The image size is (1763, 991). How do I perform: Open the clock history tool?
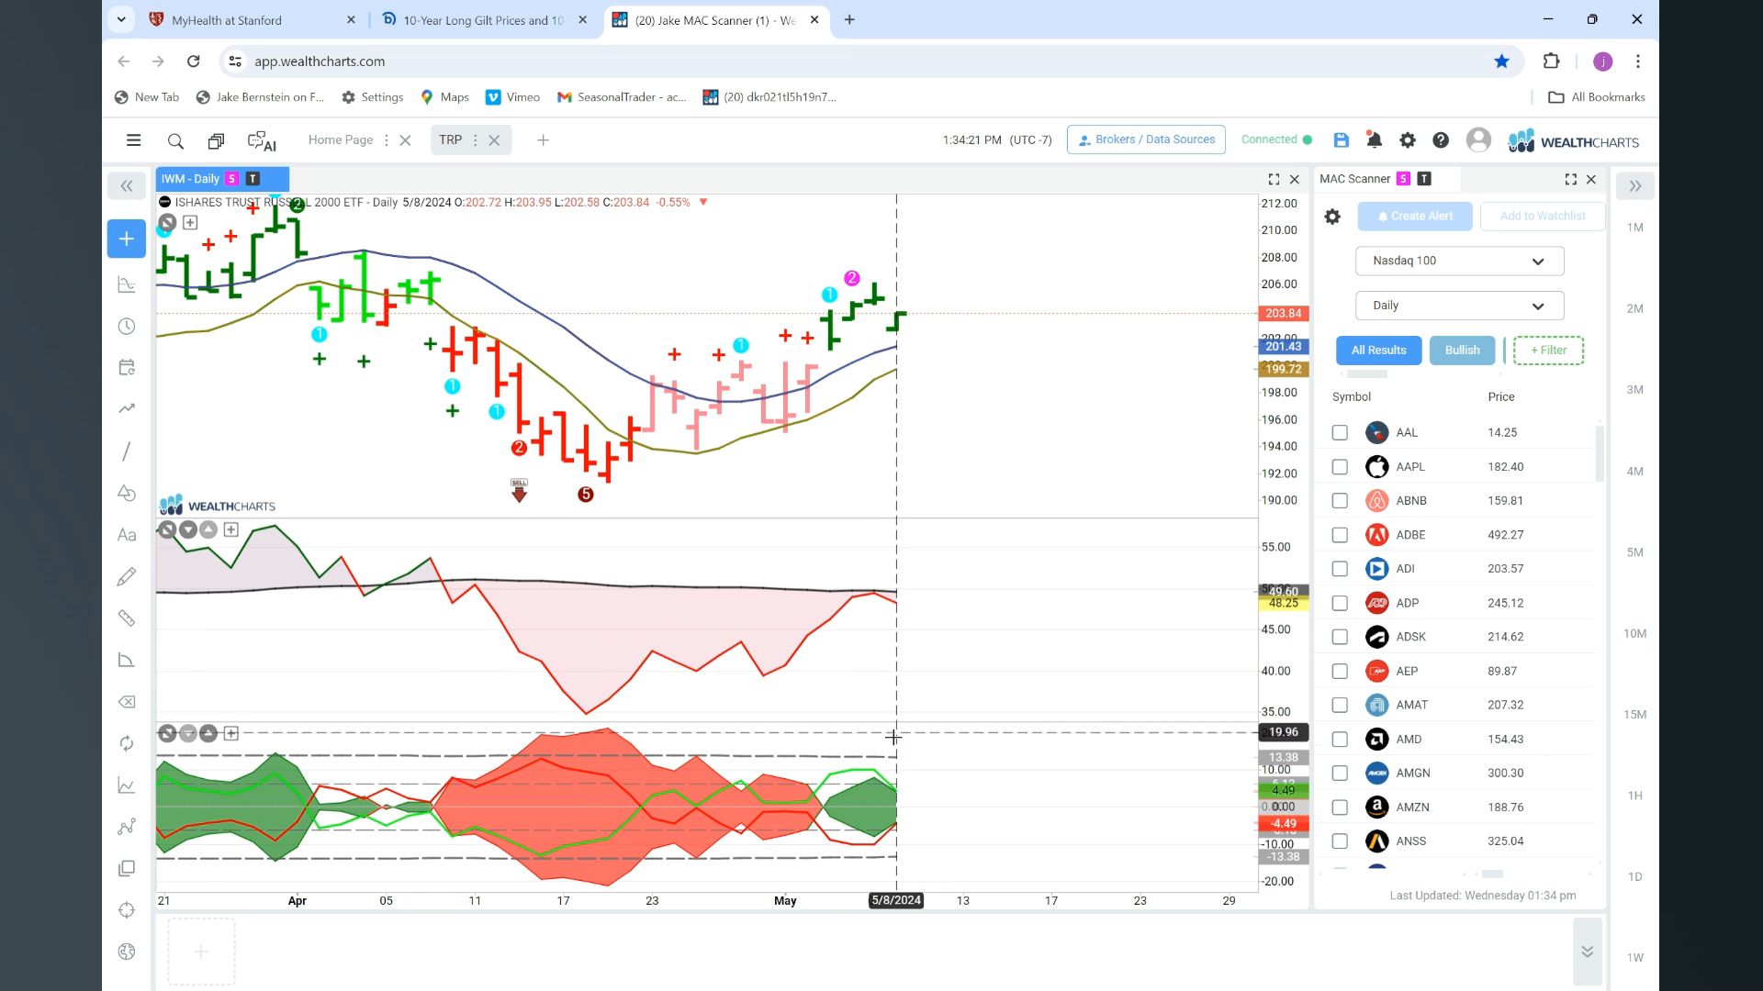(127, 326)
